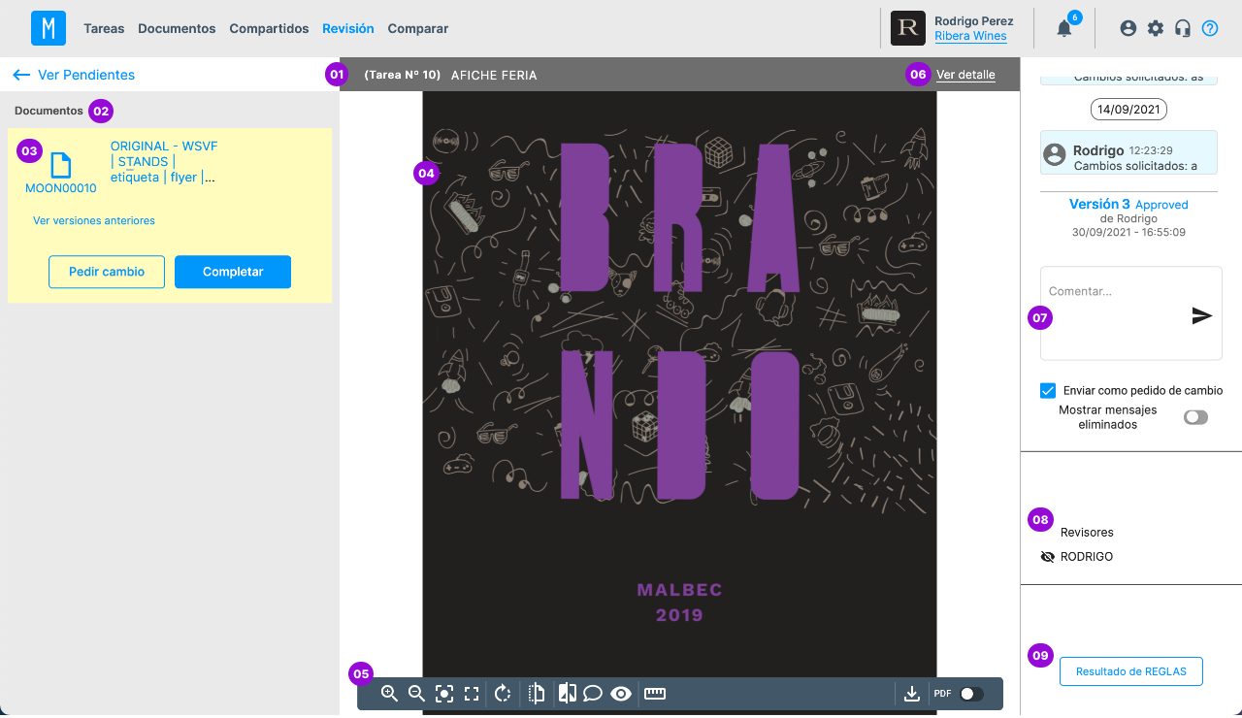Open the comment bubble tool

click(593, 694)
